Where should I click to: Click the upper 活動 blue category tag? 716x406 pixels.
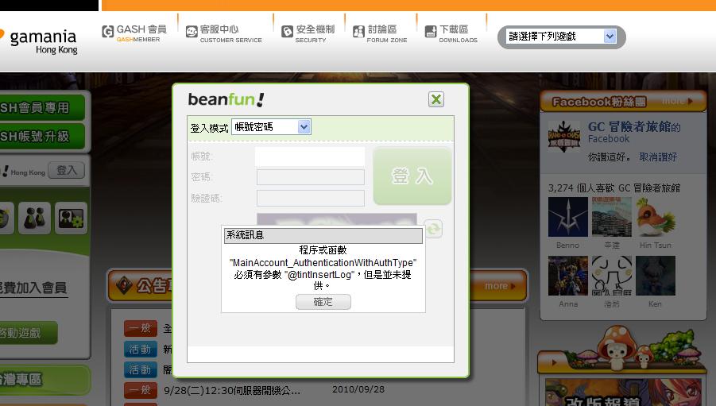click(141, 350)
